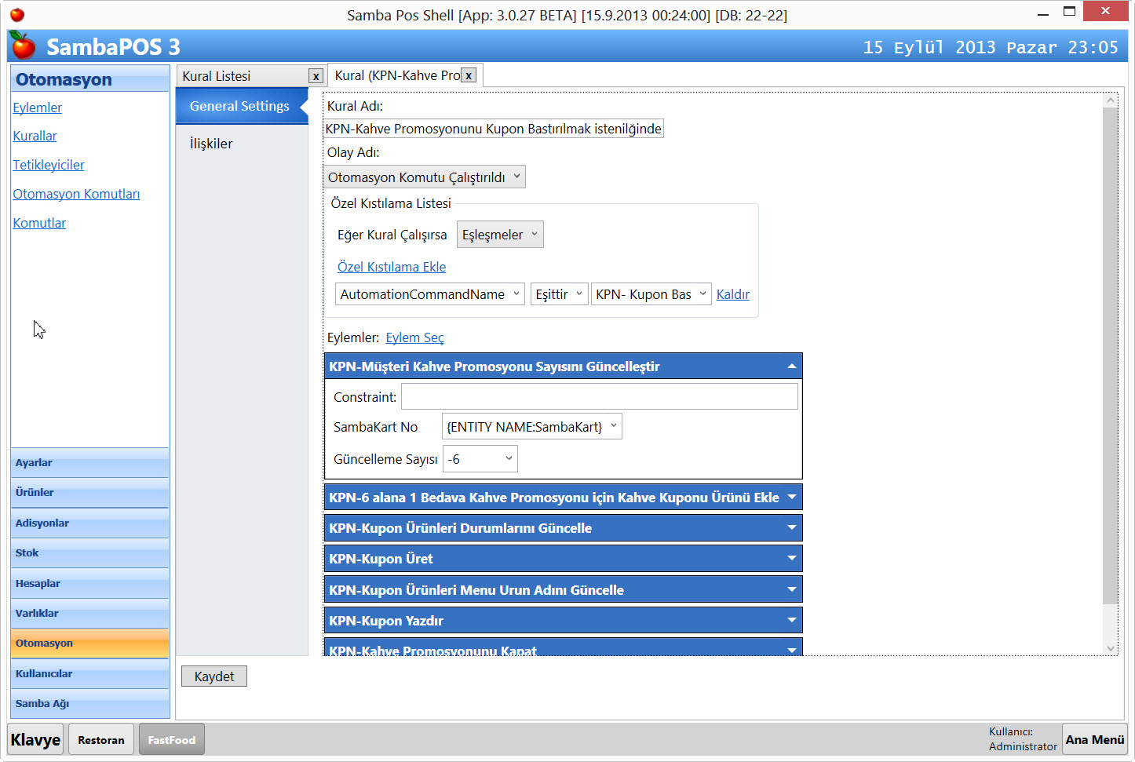The image size is (1135, 762).
Task: Click the Constraint input field
Action: coord(599,397)
